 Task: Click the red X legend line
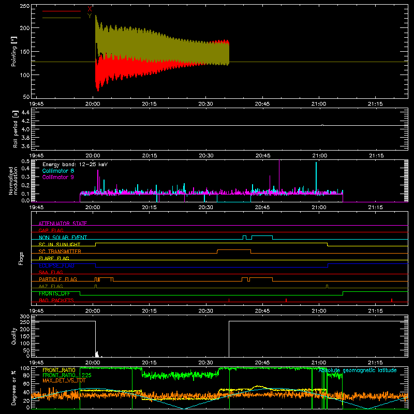(61, 11)
